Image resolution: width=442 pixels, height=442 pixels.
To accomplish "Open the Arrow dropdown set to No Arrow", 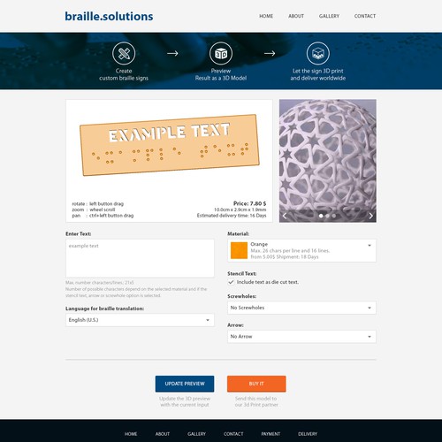I will [301, 337].
